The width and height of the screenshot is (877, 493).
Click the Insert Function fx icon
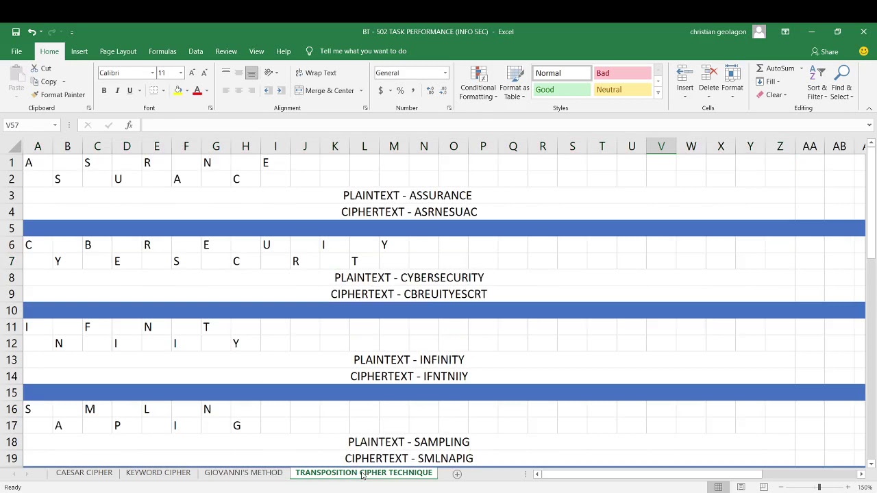click(x=129, y=125)
